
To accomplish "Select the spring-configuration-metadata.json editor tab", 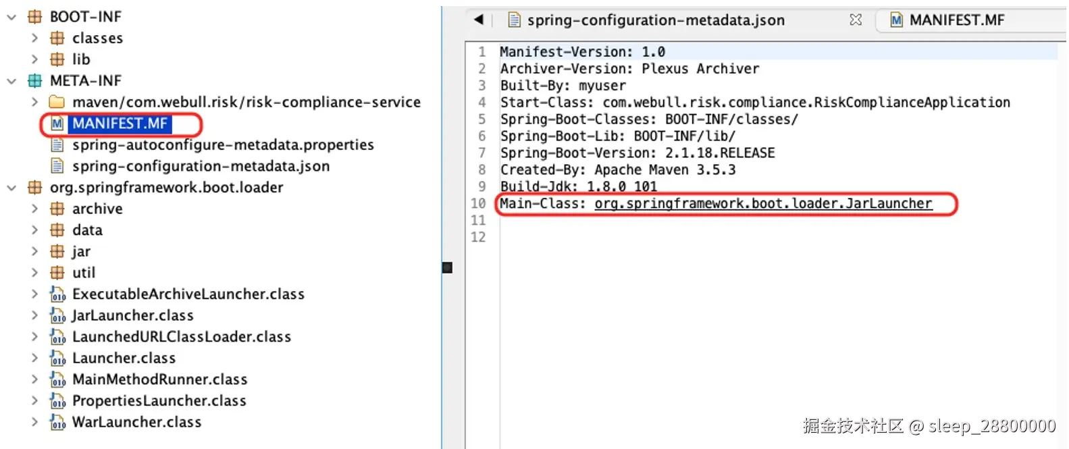I will (x=655, y=20).
